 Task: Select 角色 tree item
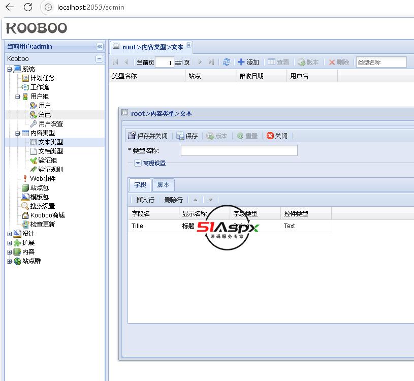click(x=44, y=115)
